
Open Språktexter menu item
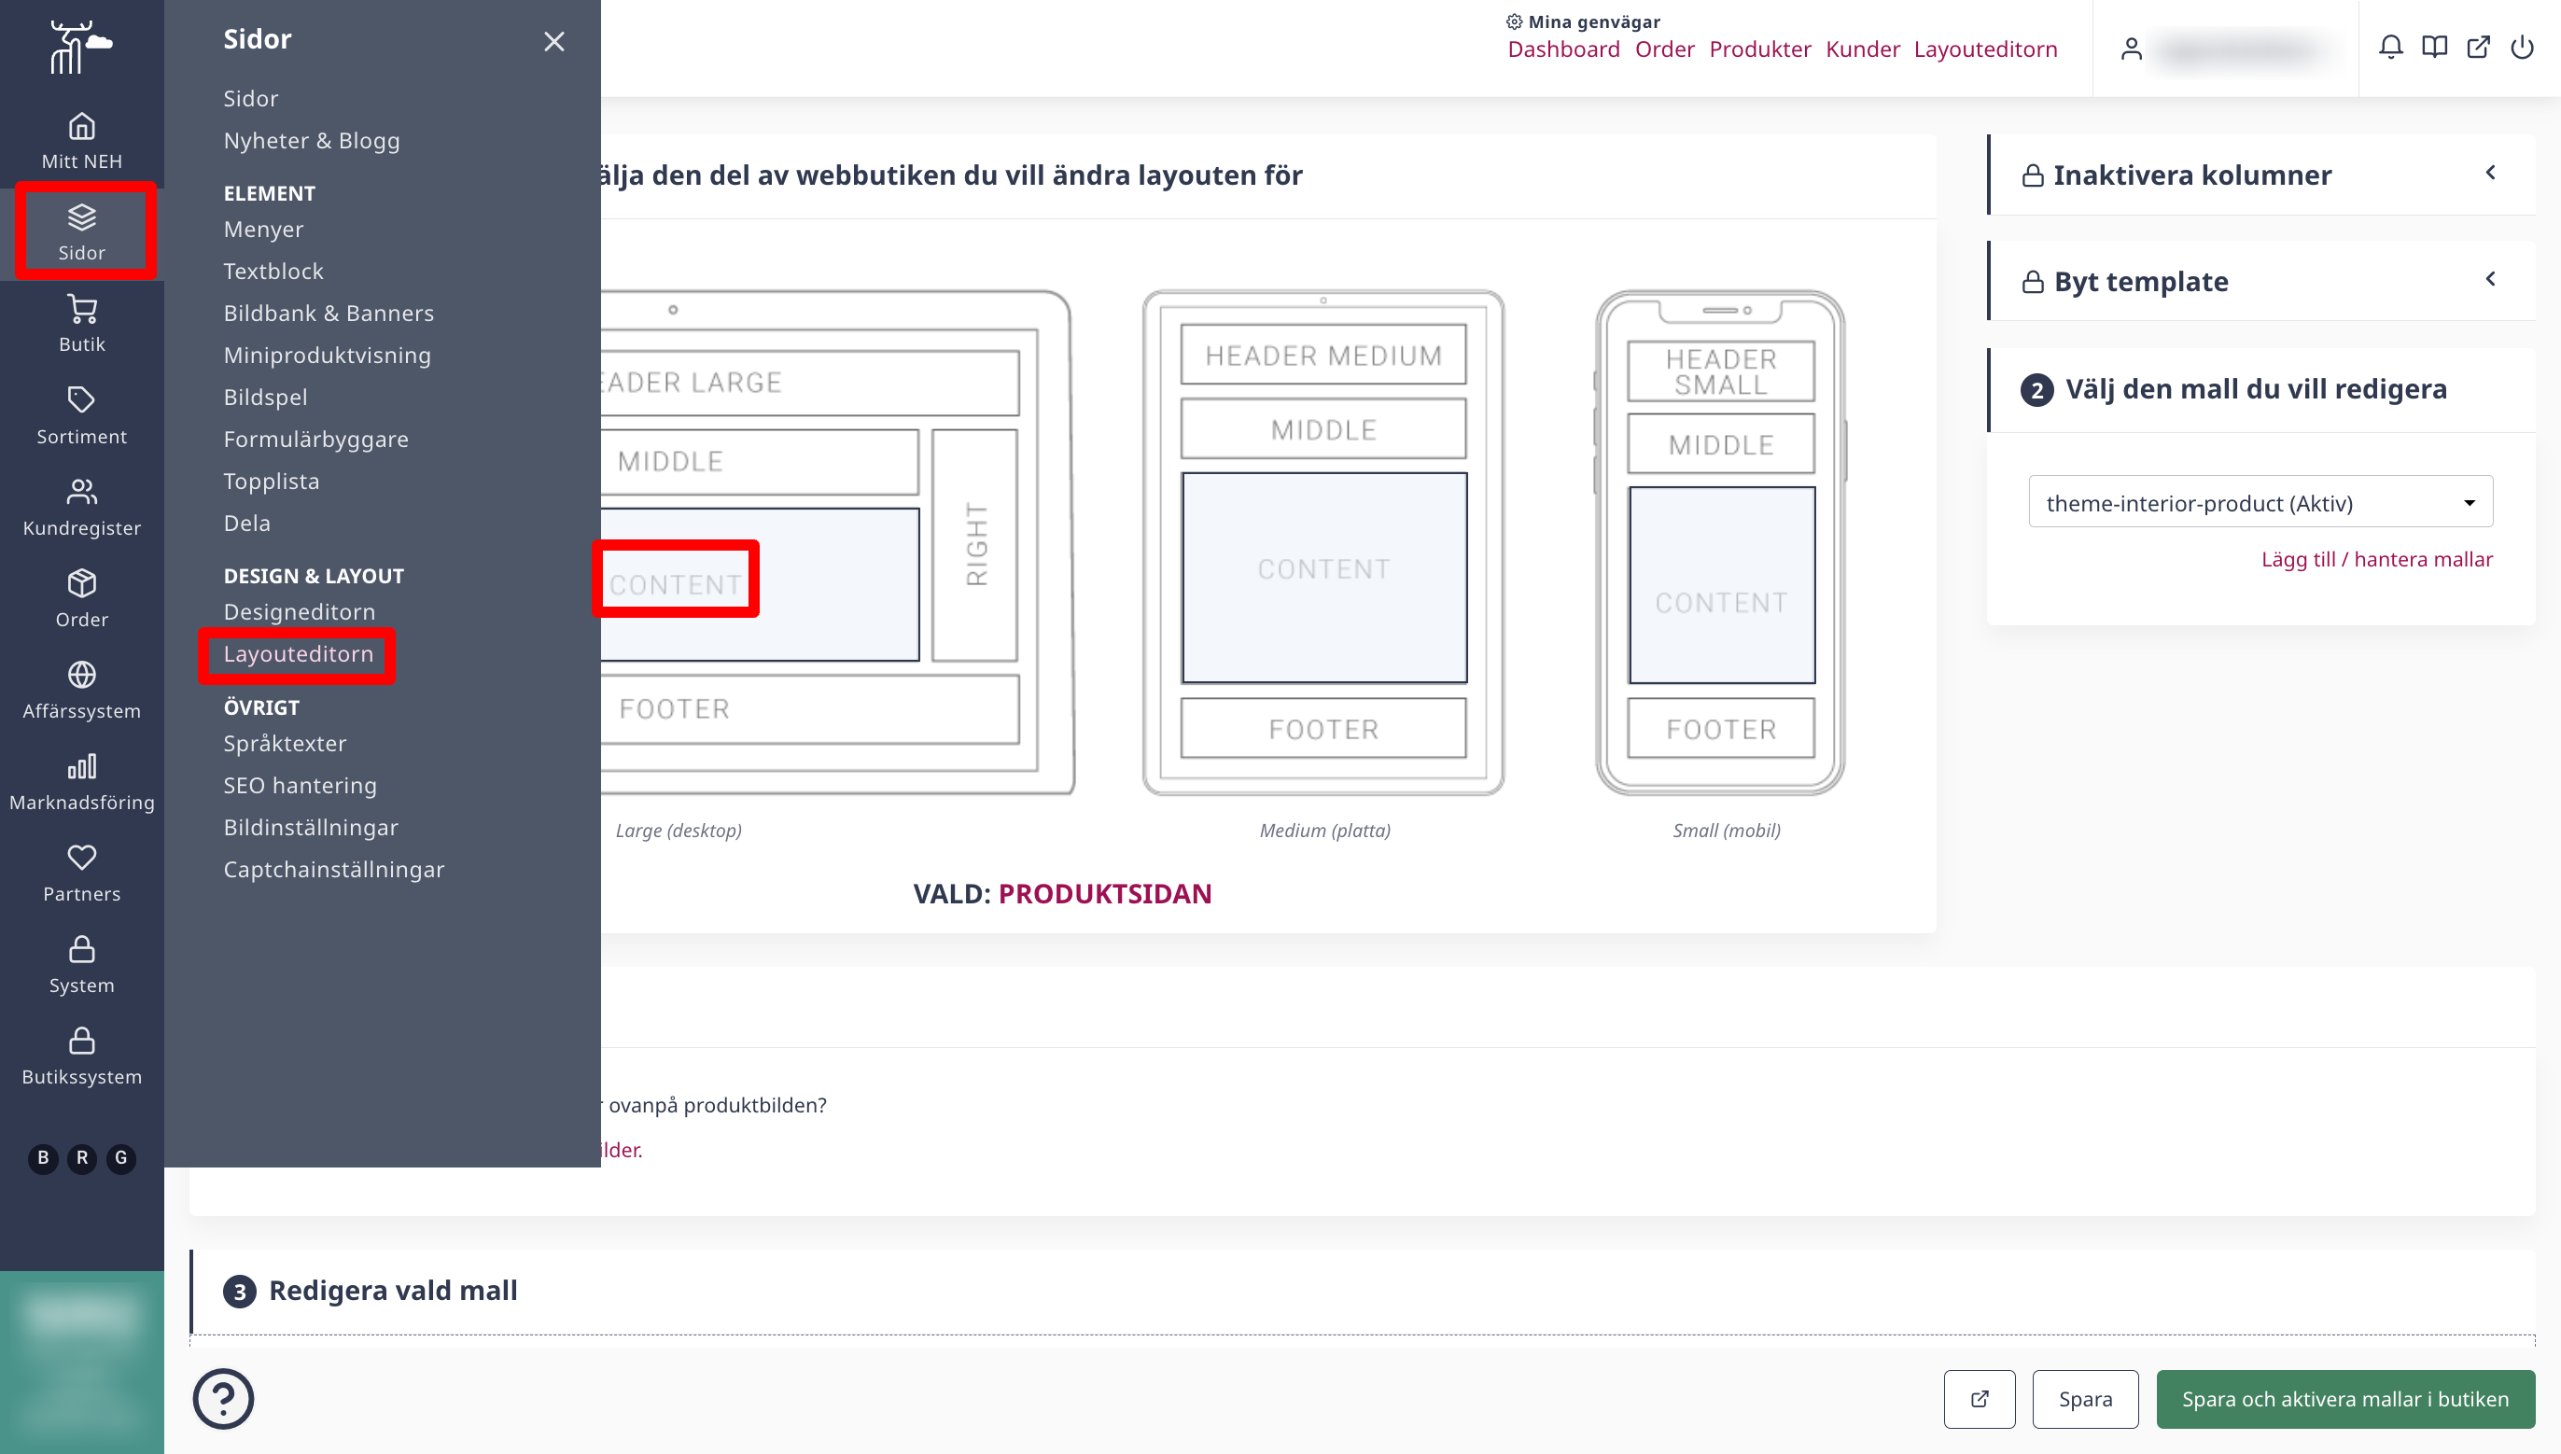click(x=285, y=743)
